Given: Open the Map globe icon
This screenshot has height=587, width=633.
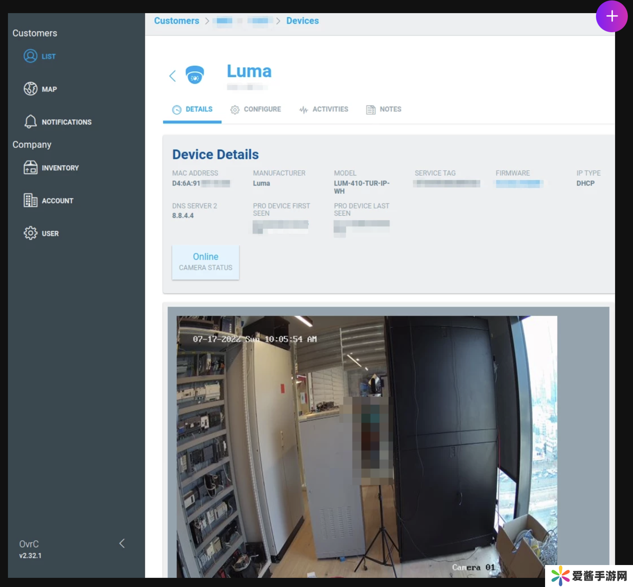Looking at the screenshot, I should [x=30, y=89].
